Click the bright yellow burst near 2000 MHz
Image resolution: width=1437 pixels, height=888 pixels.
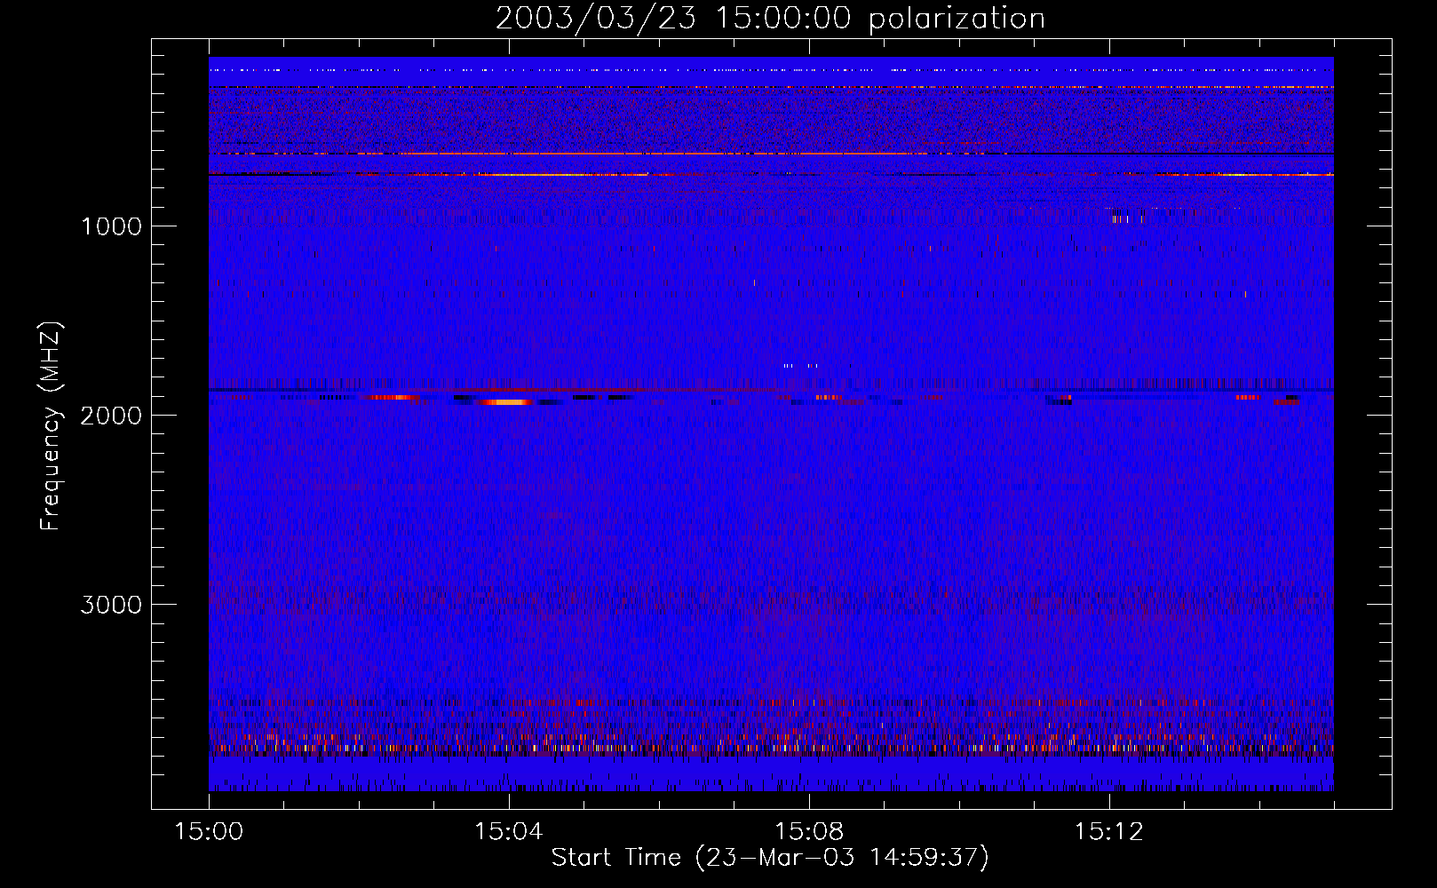[x=508, y=402]
